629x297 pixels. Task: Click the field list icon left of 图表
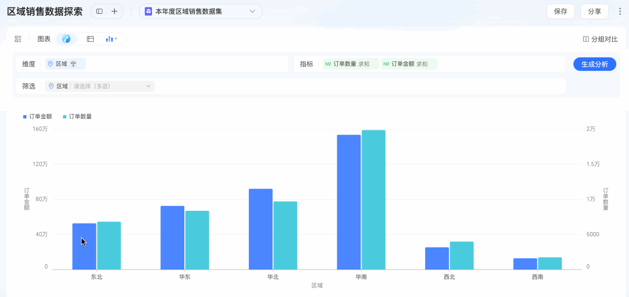18,39
